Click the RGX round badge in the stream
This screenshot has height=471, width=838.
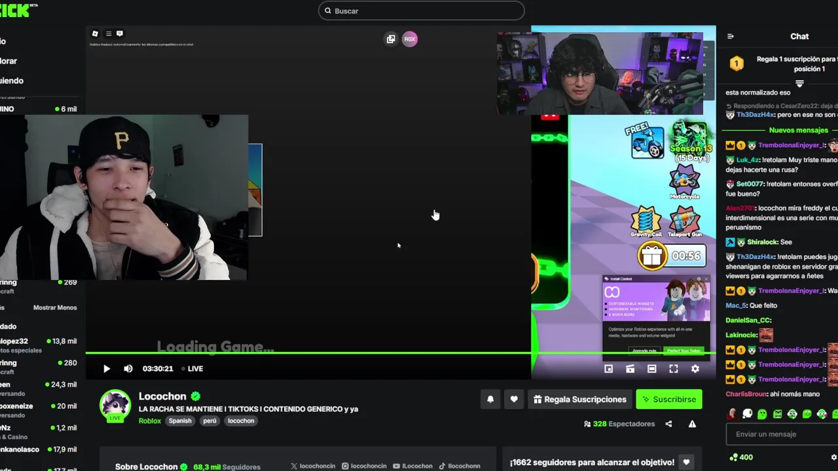(x=409, y=39)
